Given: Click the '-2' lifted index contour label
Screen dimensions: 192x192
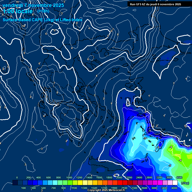Looking at the screenshot, I should (158, 147).
